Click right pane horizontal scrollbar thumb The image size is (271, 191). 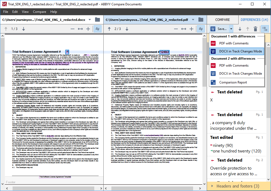[152, 188]
